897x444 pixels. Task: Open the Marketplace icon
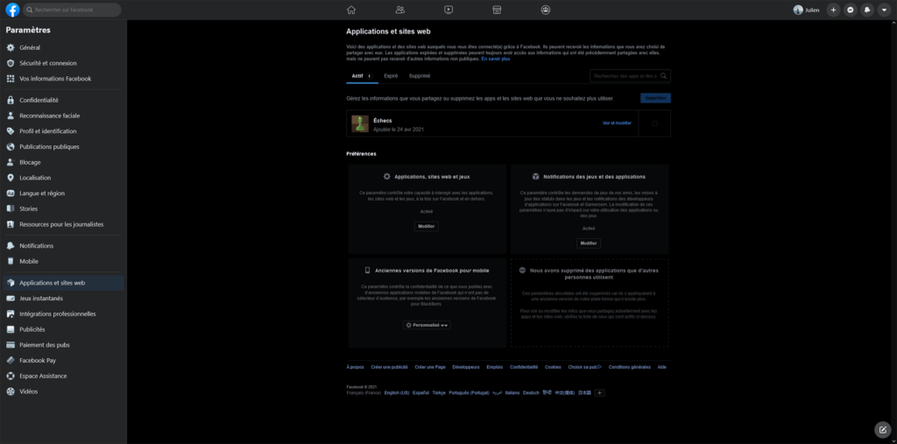pos(498,10)
